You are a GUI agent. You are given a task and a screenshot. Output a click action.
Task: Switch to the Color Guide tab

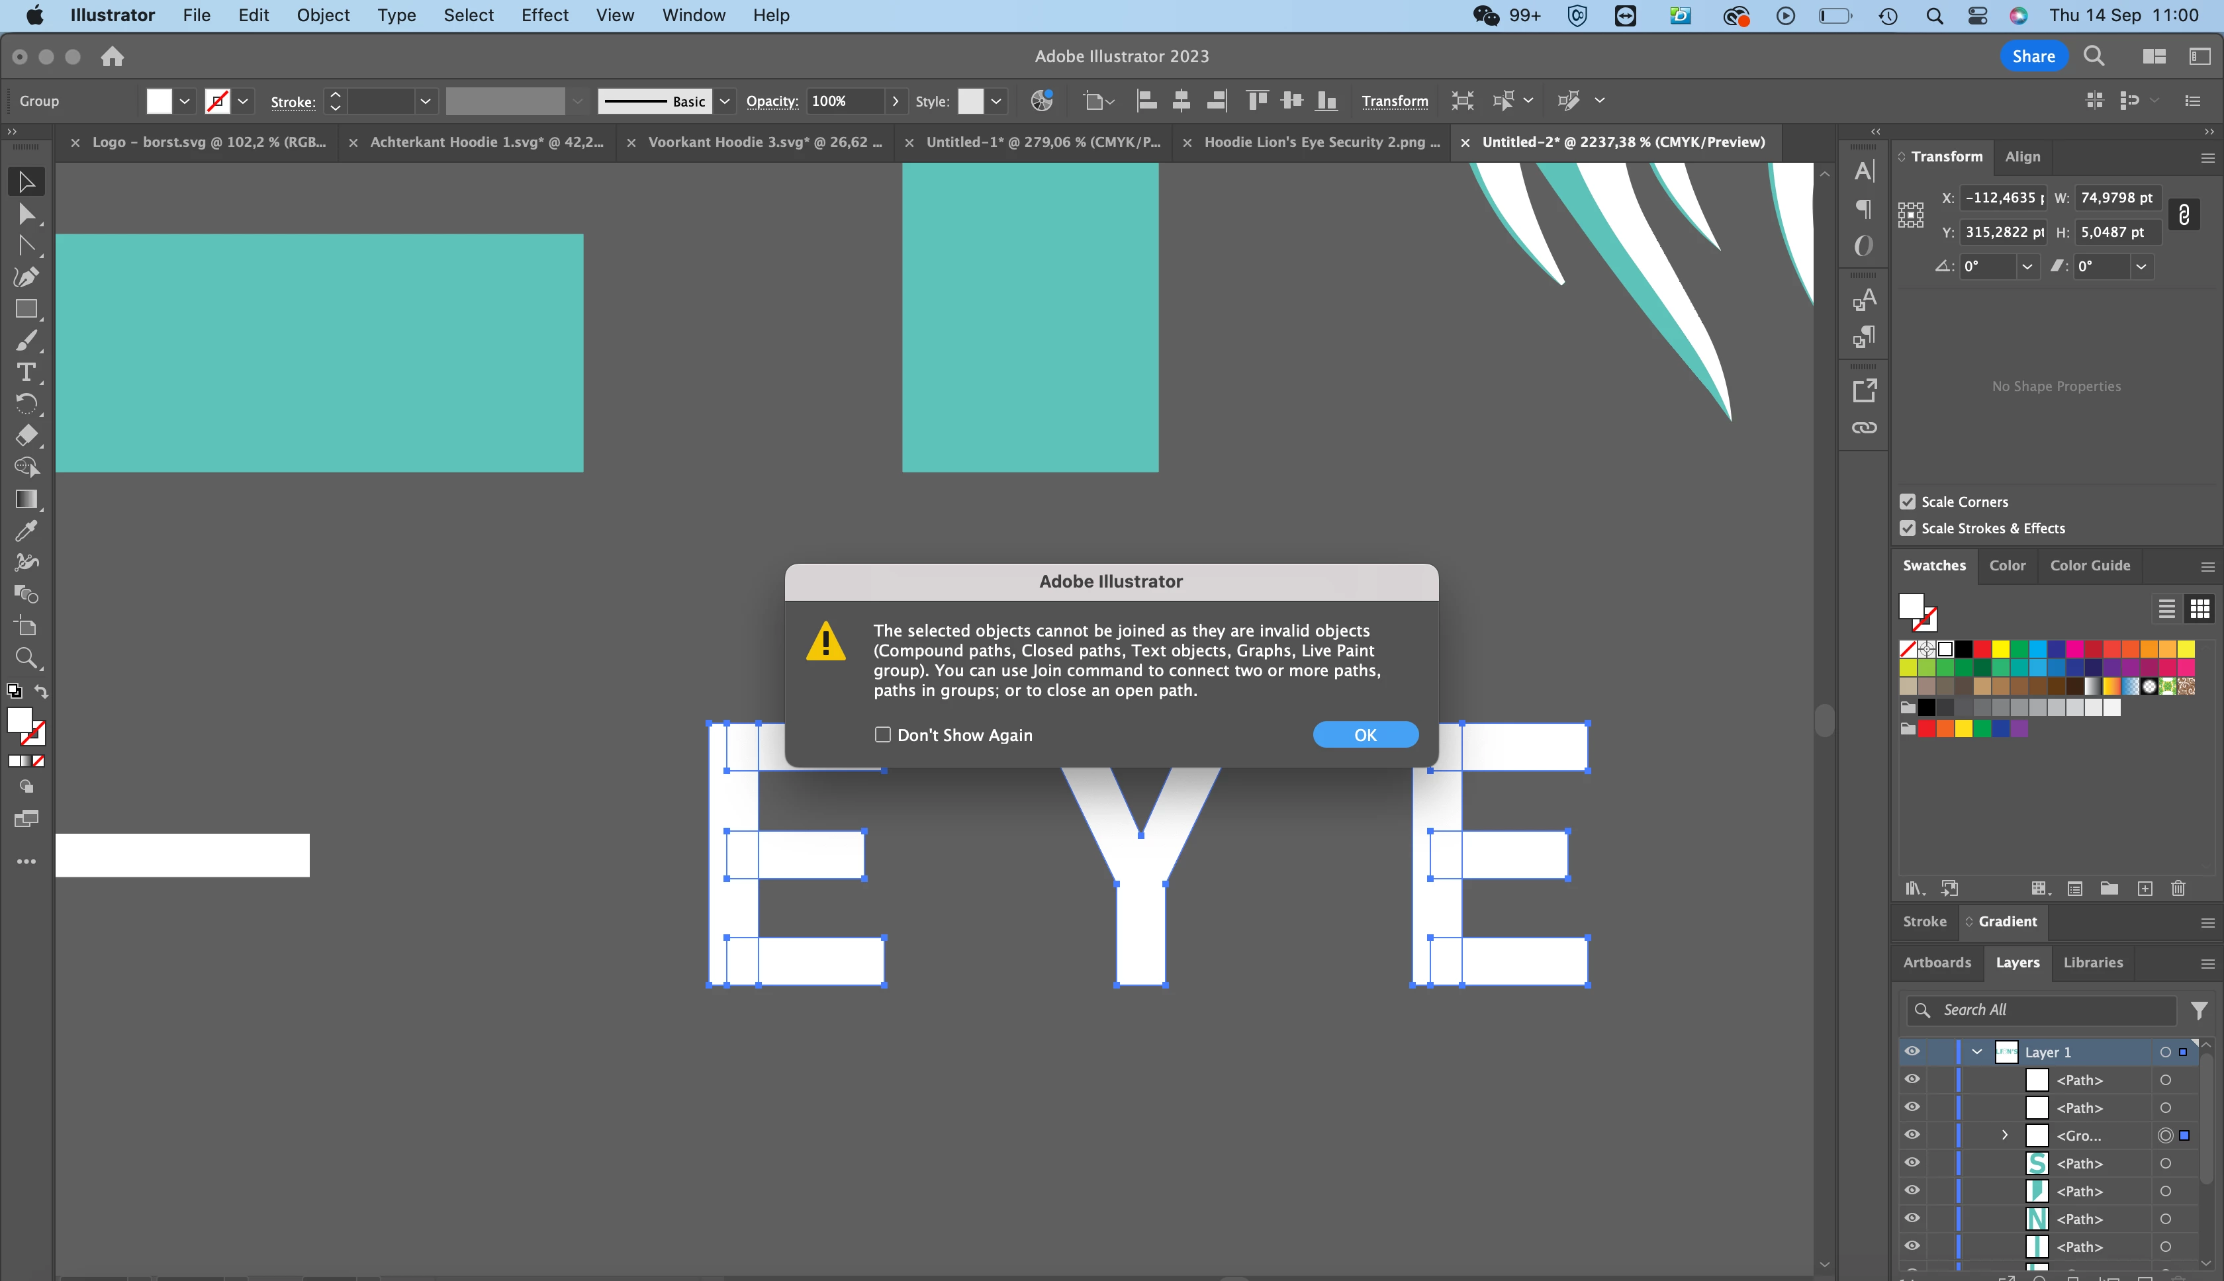point(2090,566)
